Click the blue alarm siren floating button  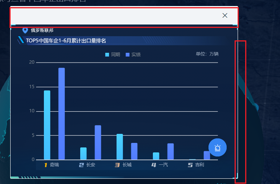[218, 147]
